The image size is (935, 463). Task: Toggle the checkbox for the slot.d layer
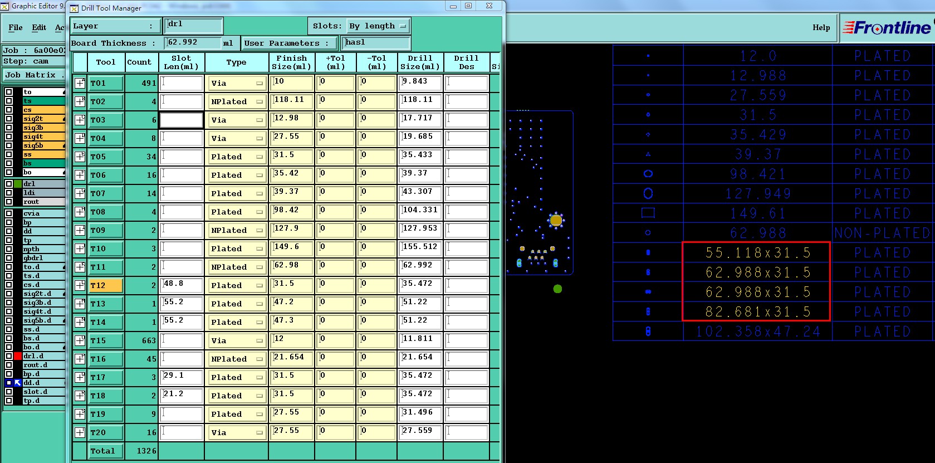click(9, 392)
